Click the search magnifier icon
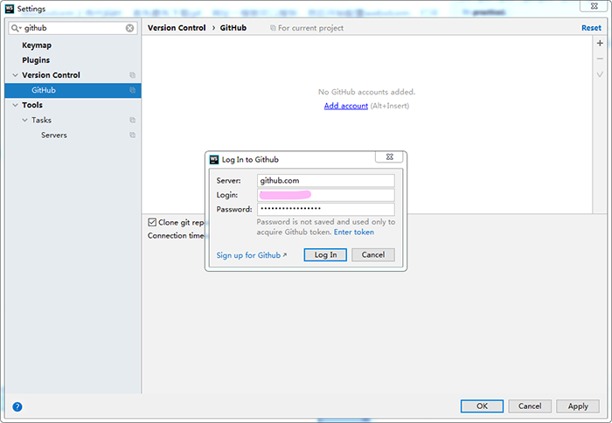 click(17, 28)
